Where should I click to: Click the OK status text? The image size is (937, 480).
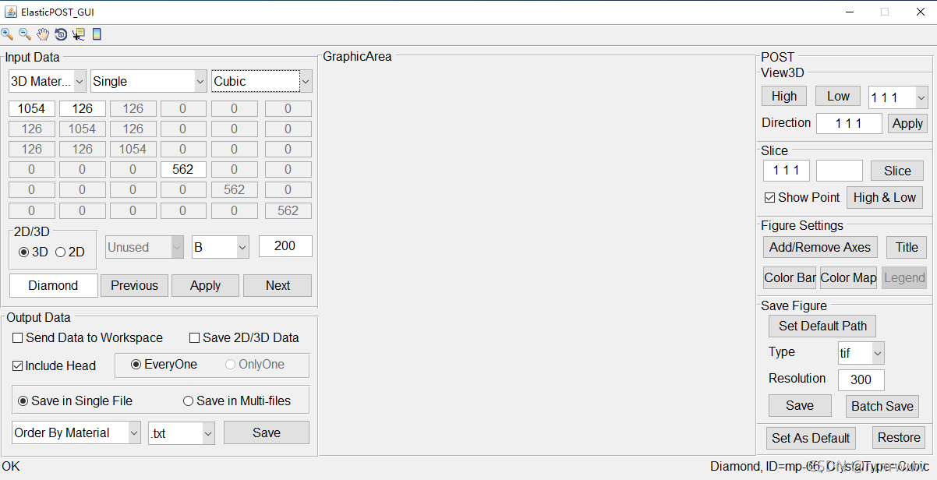point(11,467)
